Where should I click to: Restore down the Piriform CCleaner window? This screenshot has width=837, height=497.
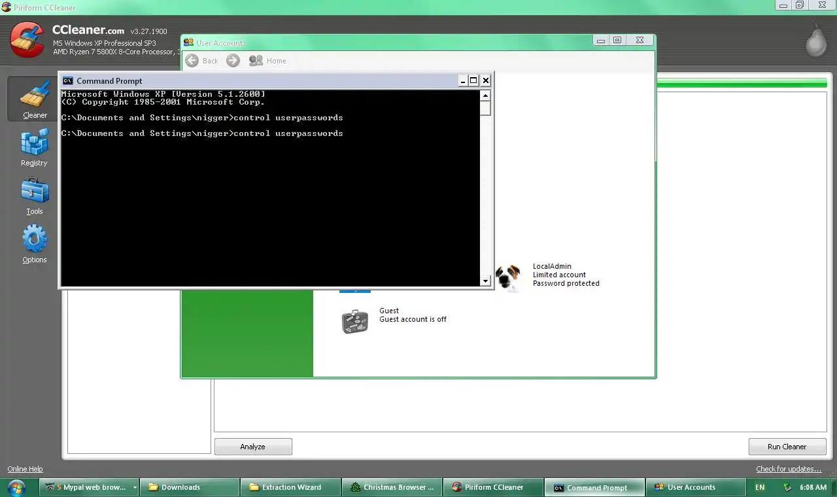(x=800, y=5)
